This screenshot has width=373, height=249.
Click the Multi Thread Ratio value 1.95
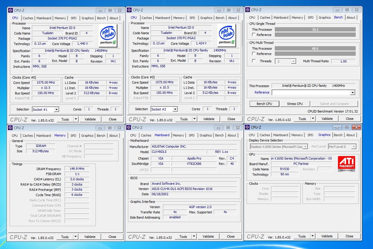click(343, 61)
